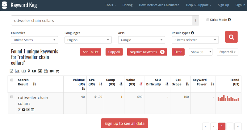Click the map pin icon above the results table
247x132 pixels.
[x=29, y=71]
